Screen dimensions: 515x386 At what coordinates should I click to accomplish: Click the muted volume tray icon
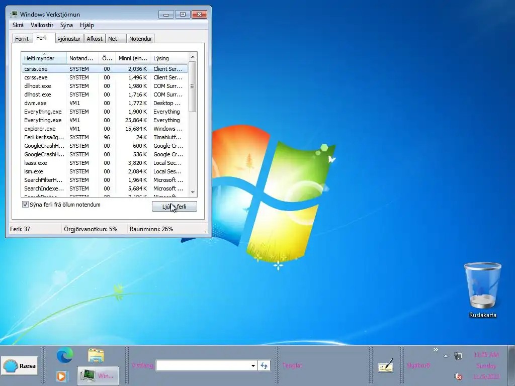tap(458, 376)
